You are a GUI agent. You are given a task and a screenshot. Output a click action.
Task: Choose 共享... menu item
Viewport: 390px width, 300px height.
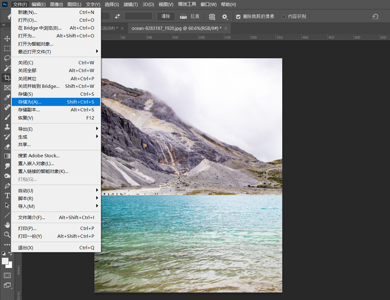pyautogui.click(x=56, y=145)
